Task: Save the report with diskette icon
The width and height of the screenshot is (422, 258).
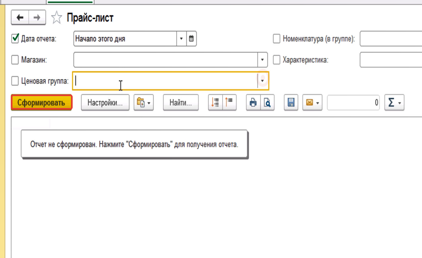Action: pos(291,103)
